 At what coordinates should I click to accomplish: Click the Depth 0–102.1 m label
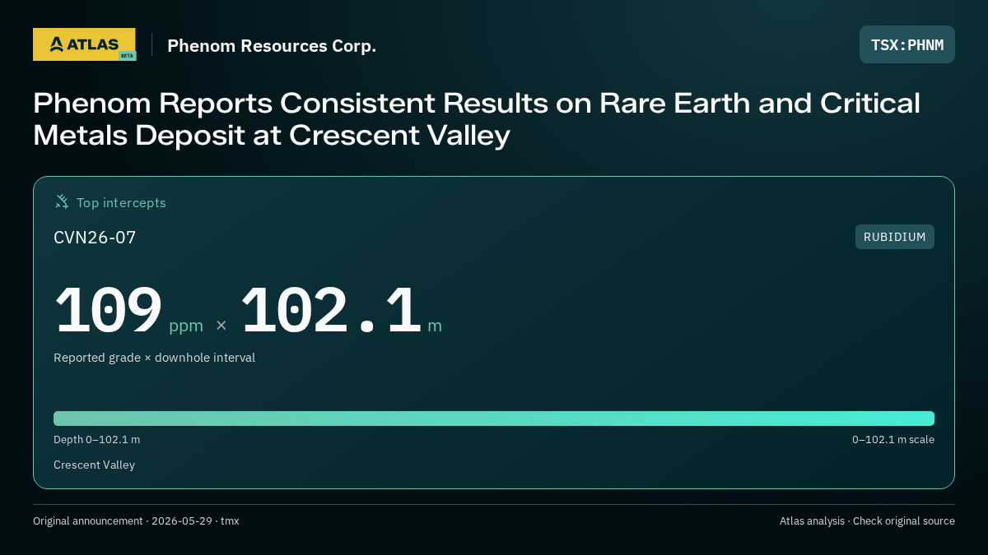96,440
